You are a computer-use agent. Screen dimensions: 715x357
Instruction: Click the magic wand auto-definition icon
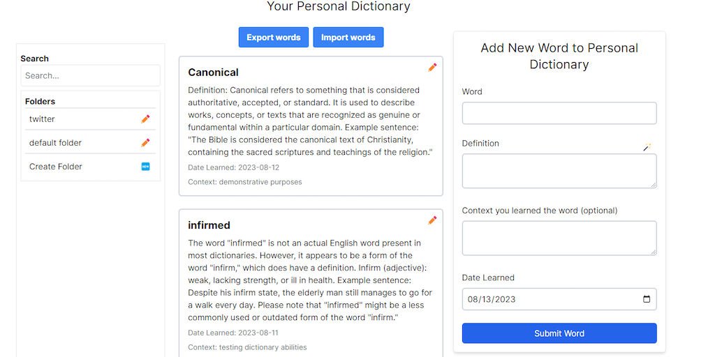point(647,147)
